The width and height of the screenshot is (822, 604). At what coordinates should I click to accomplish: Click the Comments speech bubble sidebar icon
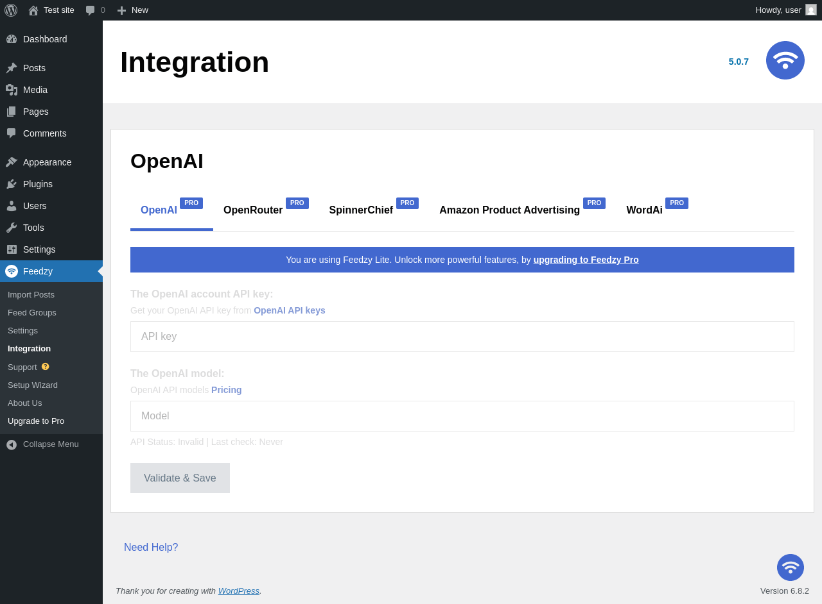pyautogui.click(x=12, y=133)
